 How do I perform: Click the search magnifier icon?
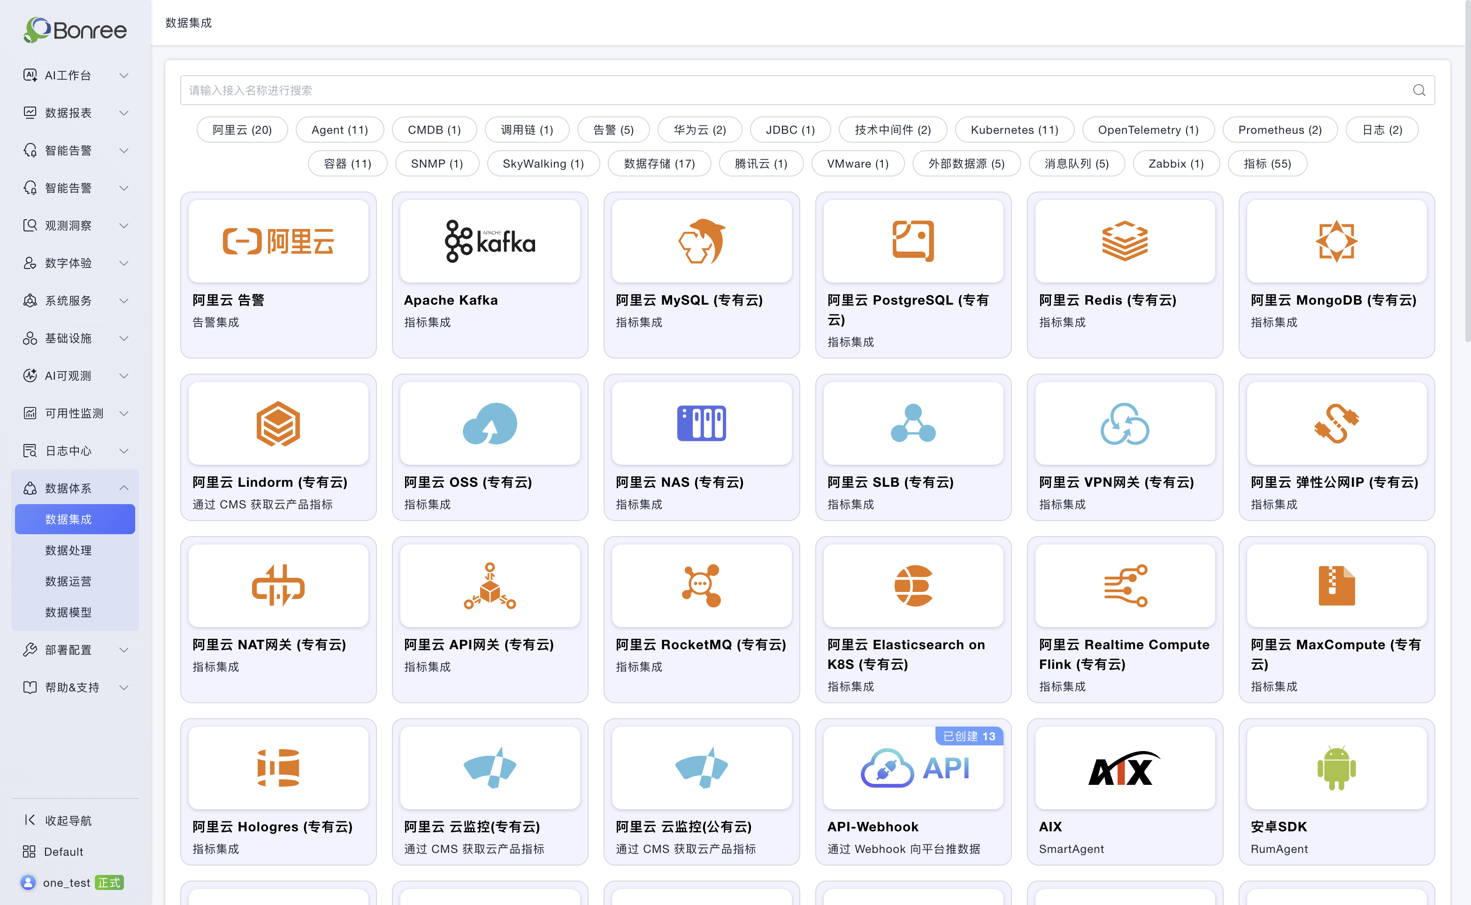click(x=1419, y=91)
